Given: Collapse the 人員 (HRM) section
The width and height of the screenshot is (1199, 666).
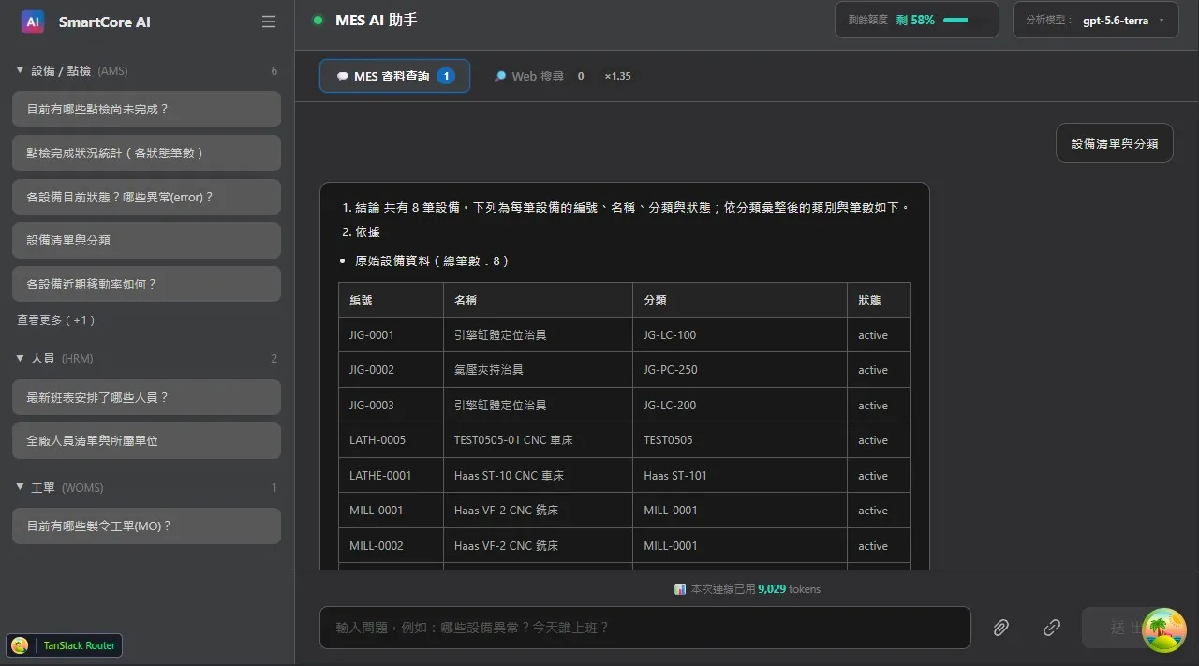Looking at the screenshot, I should pyautogui.click(x=146, y=359).
